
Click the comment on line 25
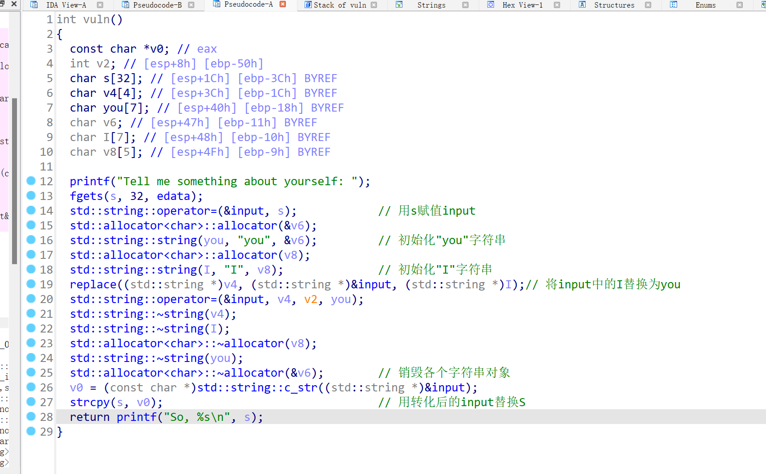pyautogui.click(x=444, y=373)
